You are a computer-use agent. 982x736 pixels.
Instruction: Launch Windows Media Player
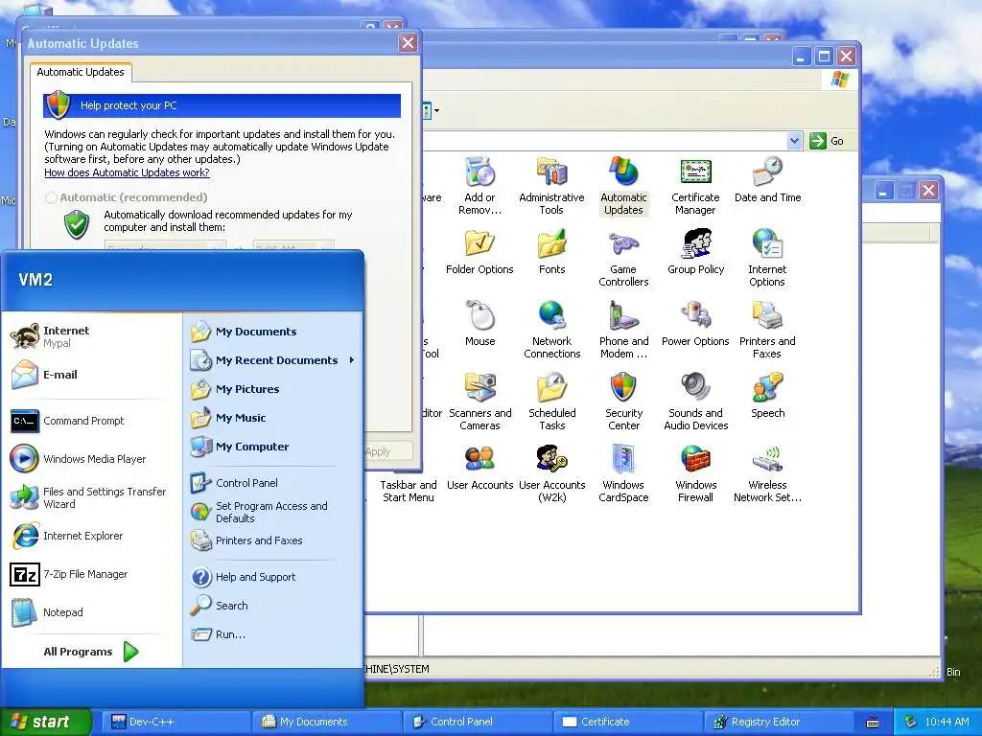(91, 459)
